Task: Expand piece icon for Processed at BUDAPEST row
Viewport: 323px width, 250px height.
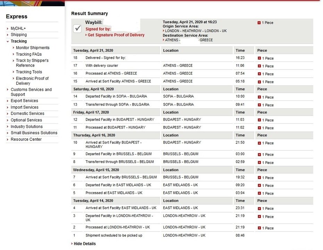Action: pos(260,128)
